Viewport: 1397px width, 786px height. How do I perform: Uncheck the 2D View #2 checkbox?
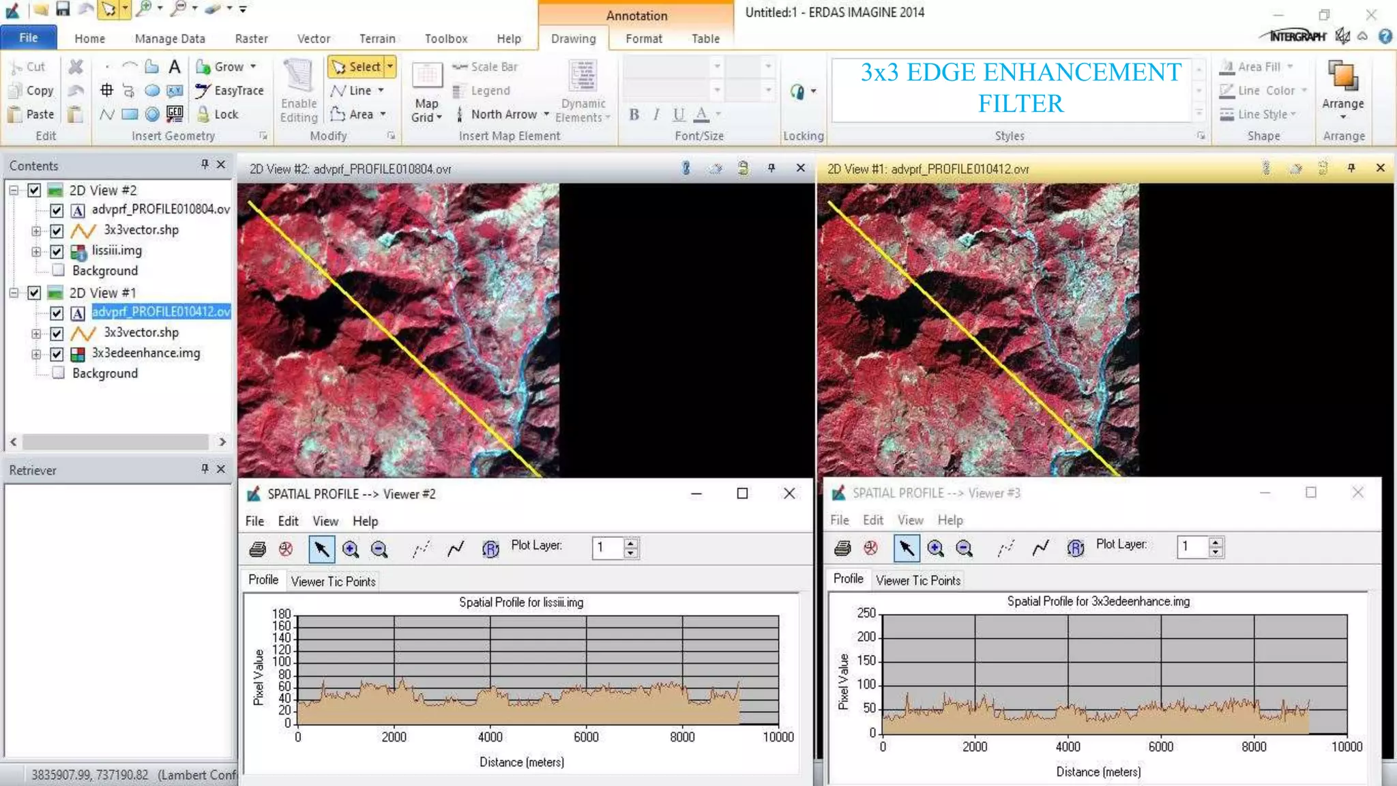coord(34,190)
